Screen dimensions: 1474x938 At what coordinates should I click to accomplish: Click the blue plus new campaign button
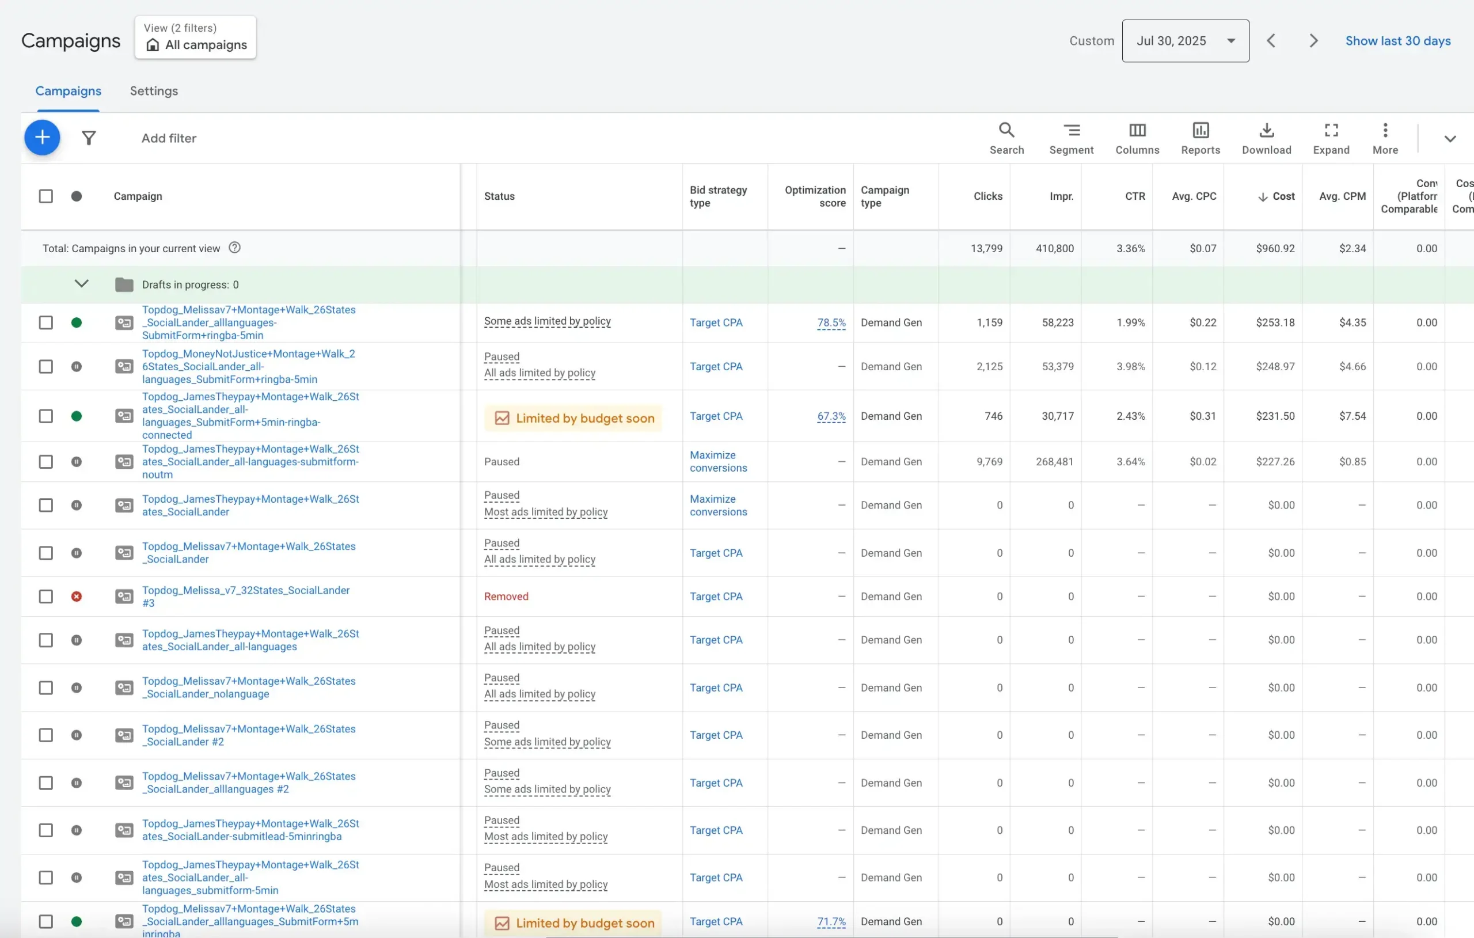pos(41,138)
